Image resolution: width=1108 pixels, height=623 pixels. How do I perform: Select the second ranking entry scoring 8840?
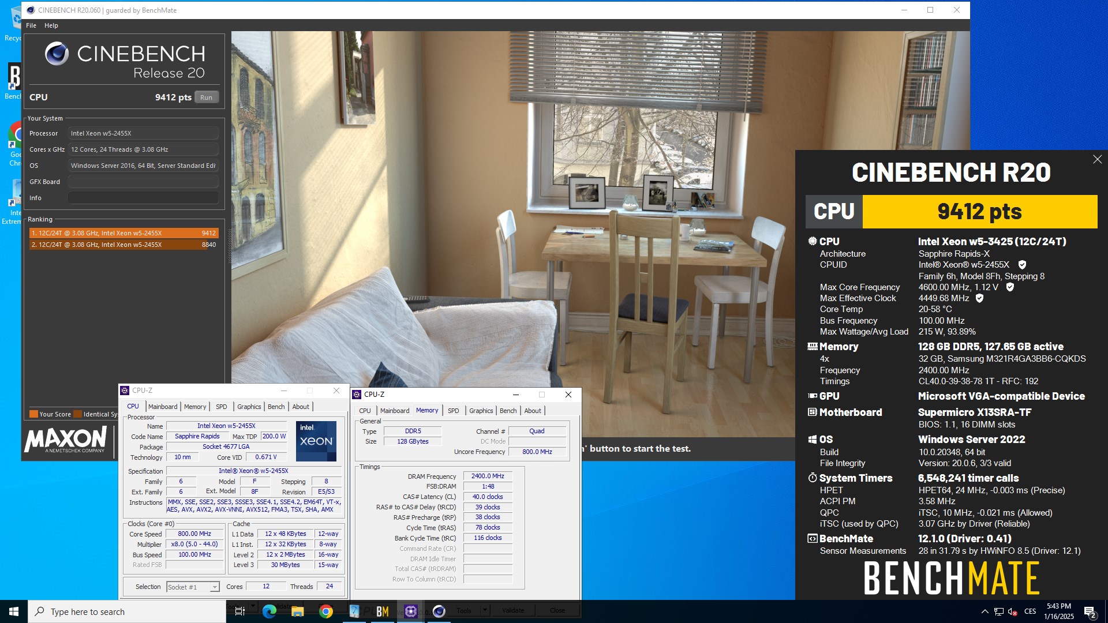(123, 245)
